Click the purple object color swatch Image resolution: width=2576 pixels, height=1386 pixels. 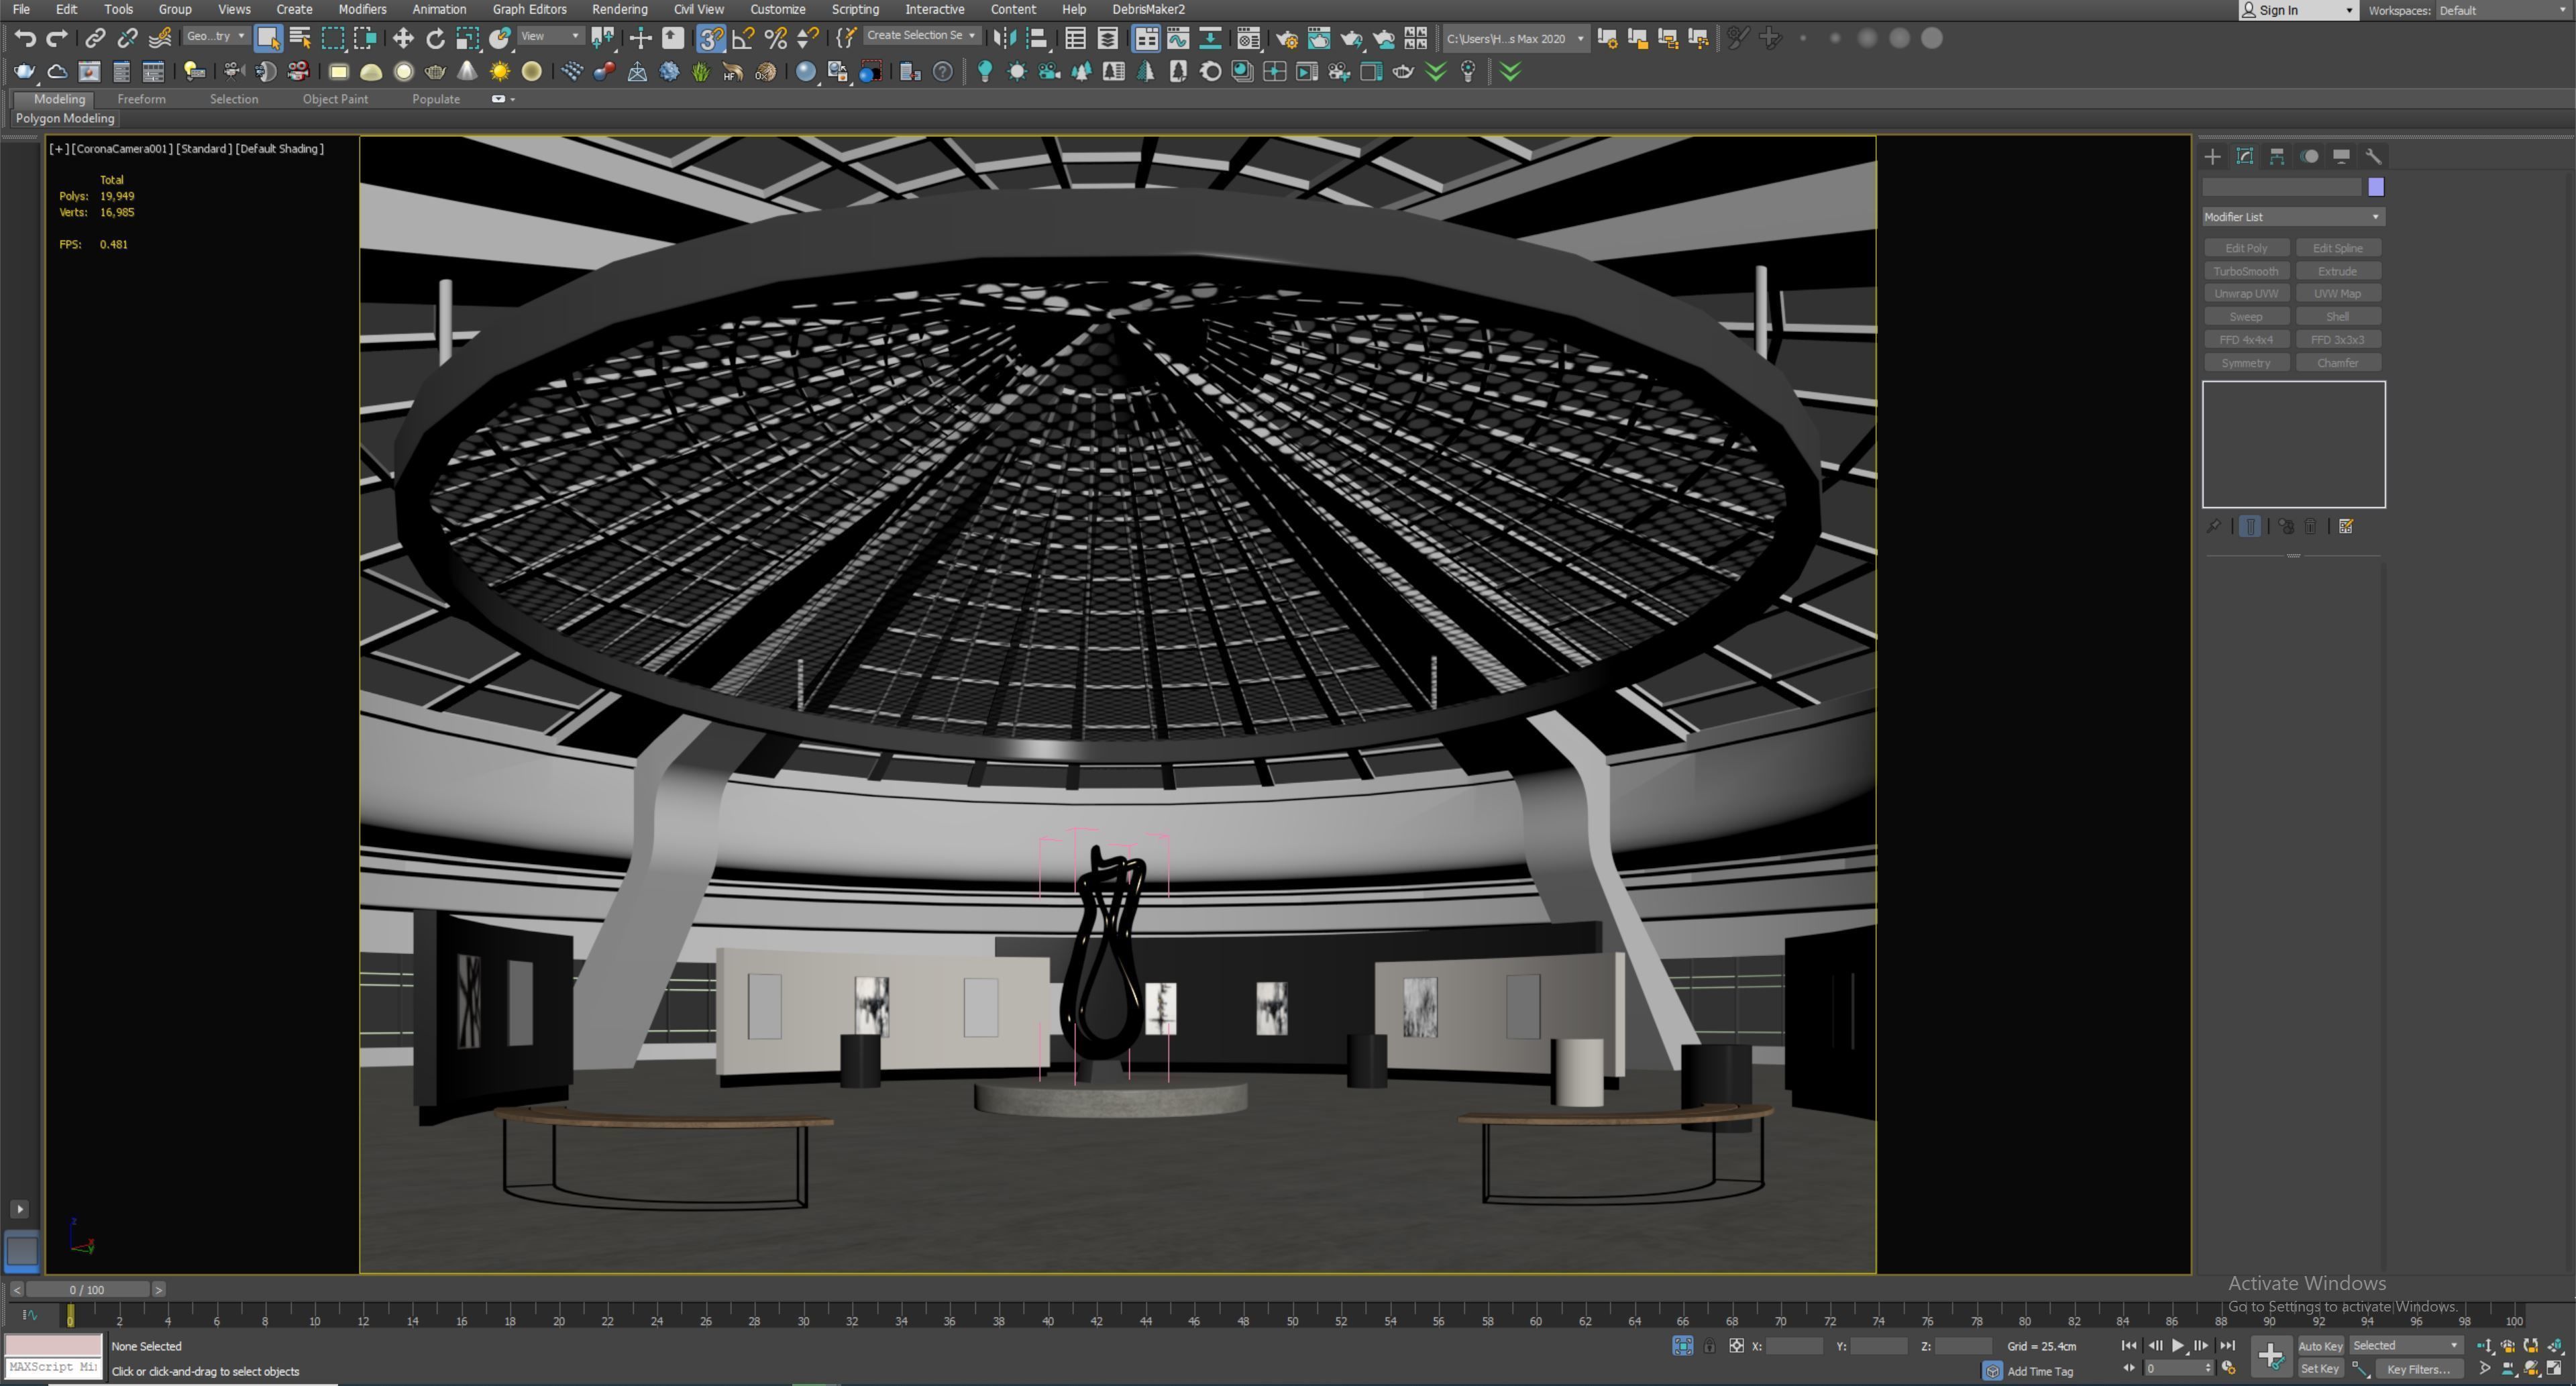[2376, 187]
